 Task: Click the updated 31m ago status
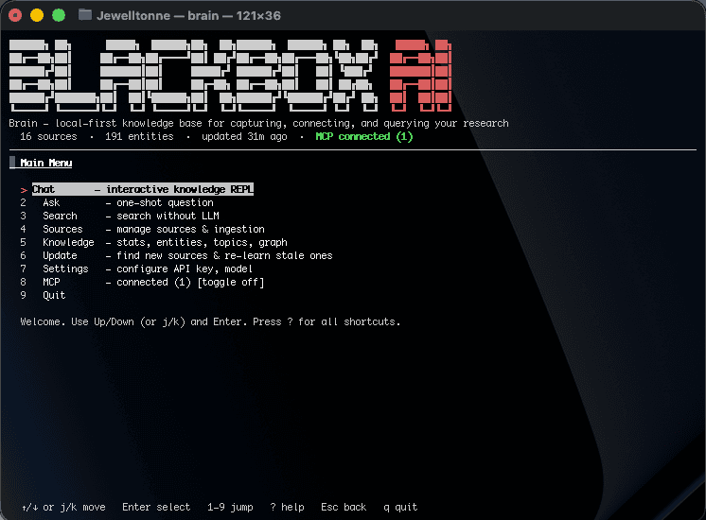(244, 137)
